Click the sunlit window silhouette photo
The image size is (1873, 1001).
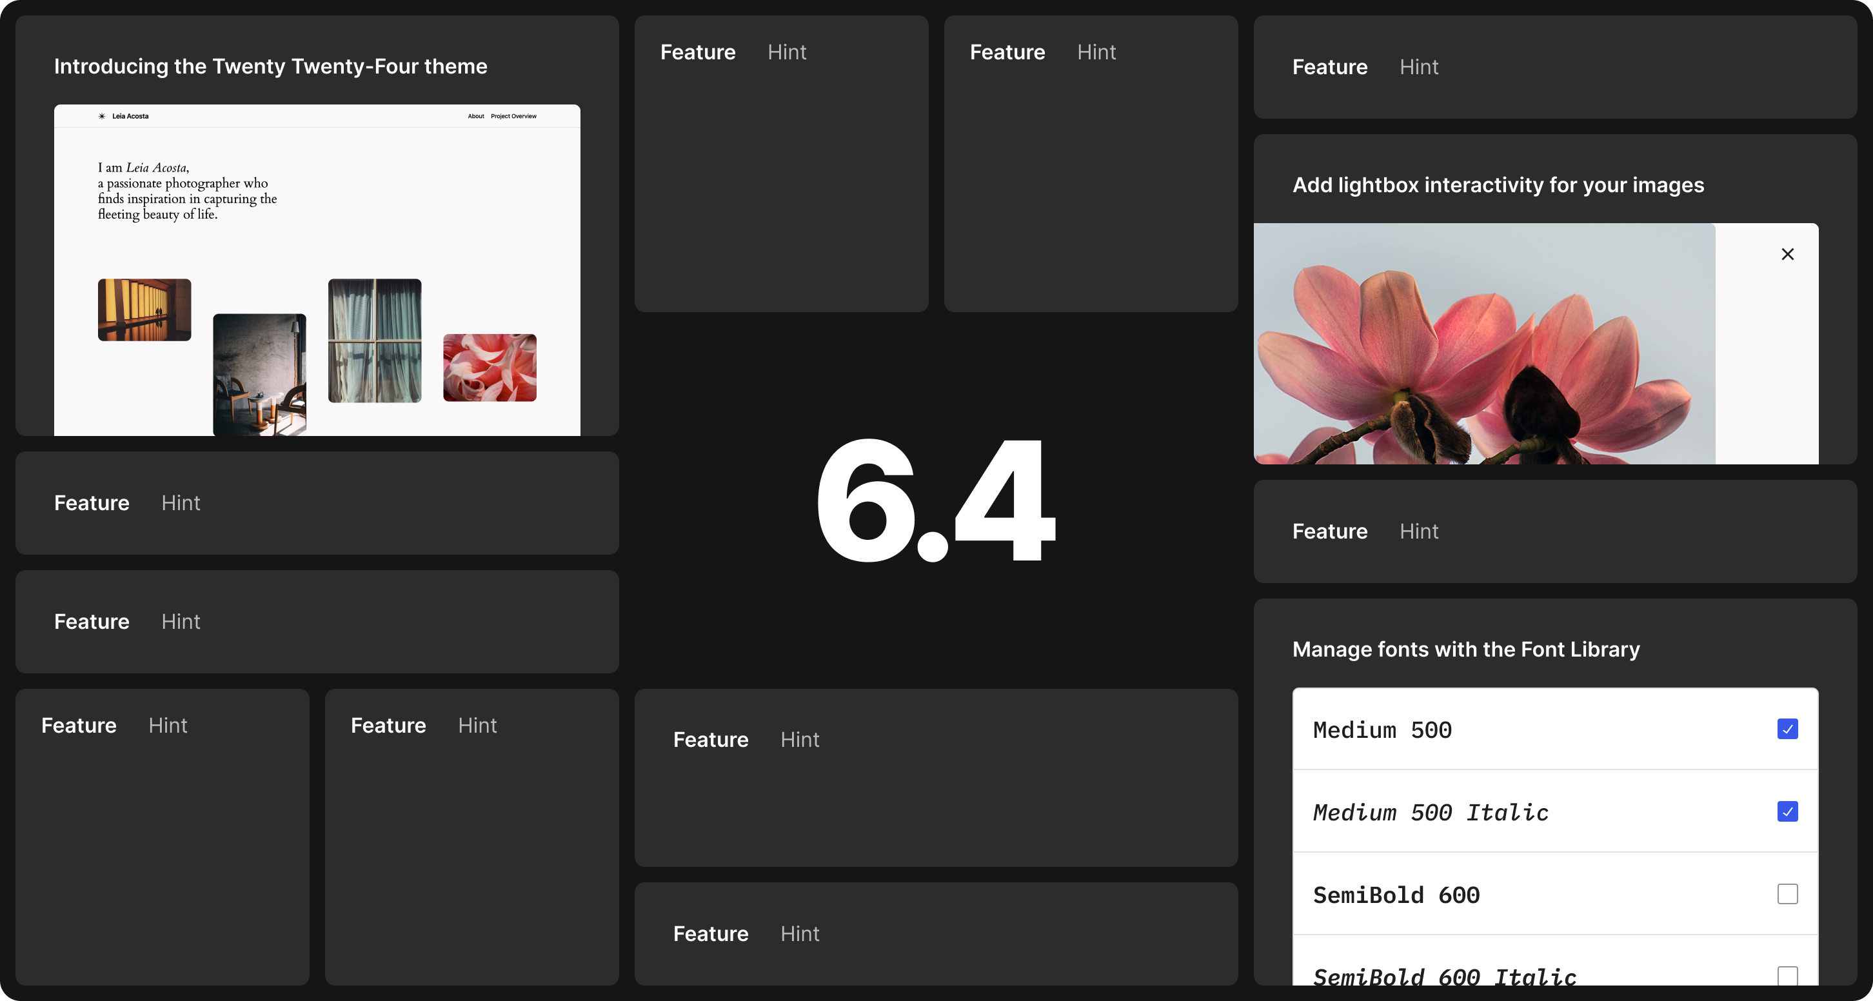(144, 310)
